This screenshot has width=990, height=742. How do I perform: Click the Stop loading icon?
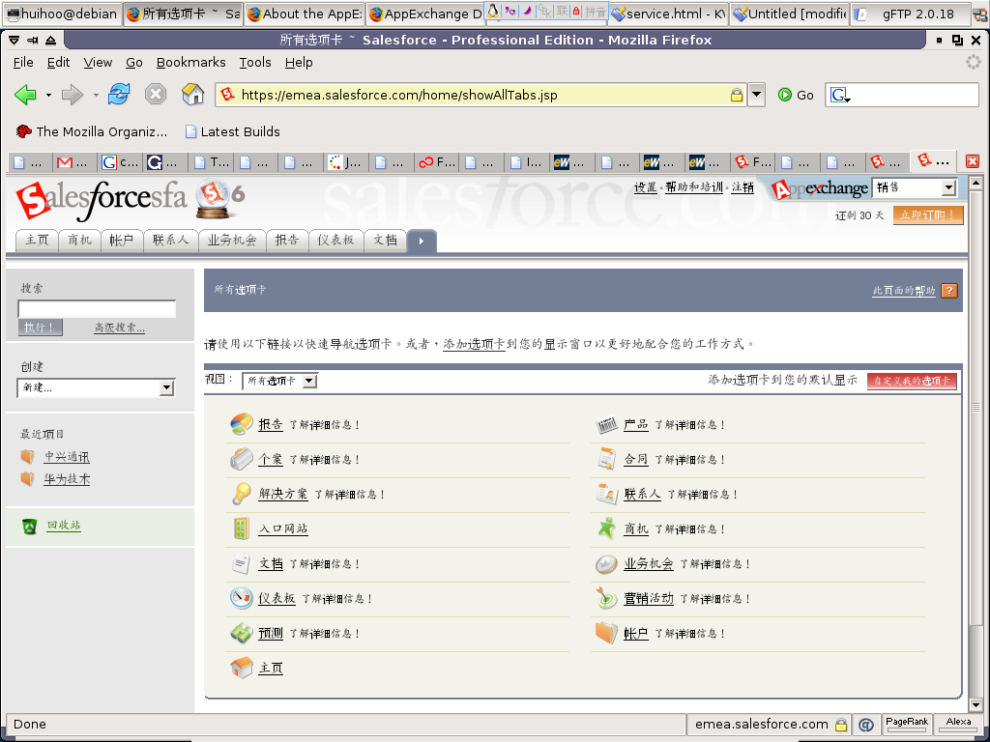click(156, 95)
